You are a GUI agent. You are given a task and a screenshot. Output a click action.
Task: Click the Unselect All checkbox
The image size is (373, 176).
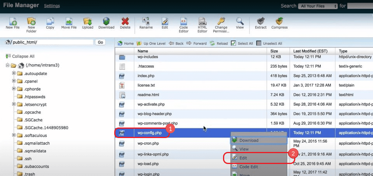point(259,43)
